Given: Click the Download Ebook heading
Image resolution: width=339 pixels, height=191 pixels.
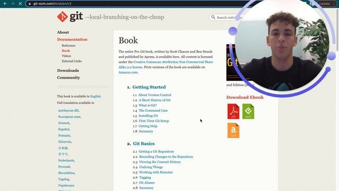Looking at the screenshot, I should click(245, 98).
